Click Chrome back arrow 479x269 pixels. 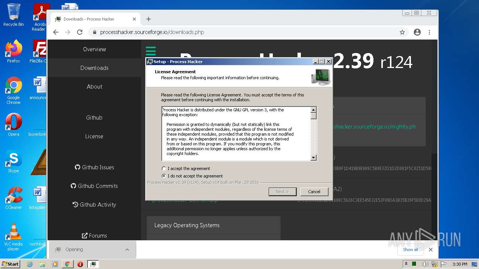pyautogui.click(x=56, y=32)
